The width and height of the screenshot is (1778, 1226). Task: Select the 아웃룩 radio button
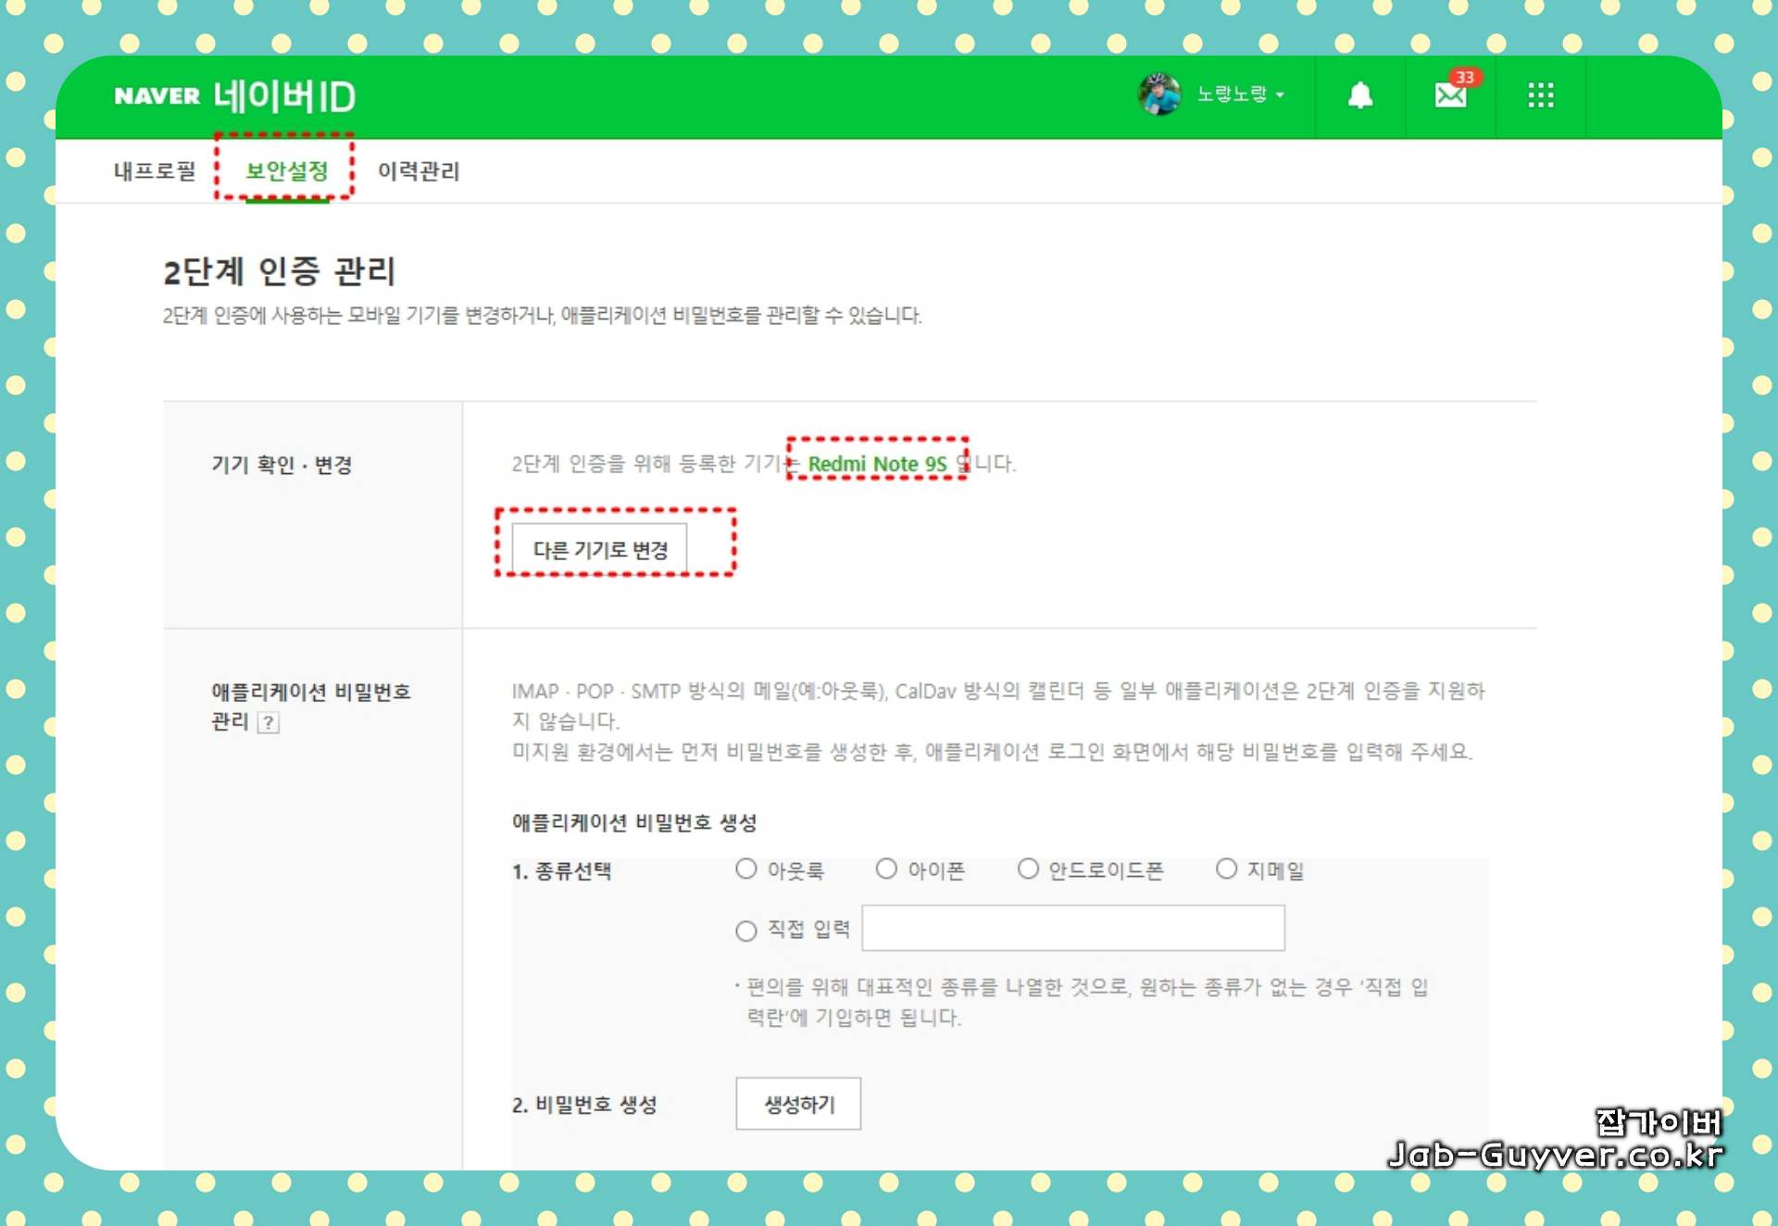point(746,869)
